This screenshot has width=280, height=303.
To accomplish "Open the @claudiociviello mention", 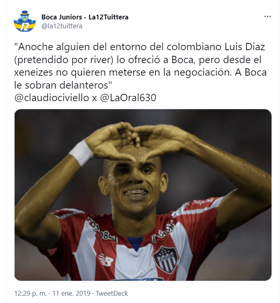I will pos(52,97).
